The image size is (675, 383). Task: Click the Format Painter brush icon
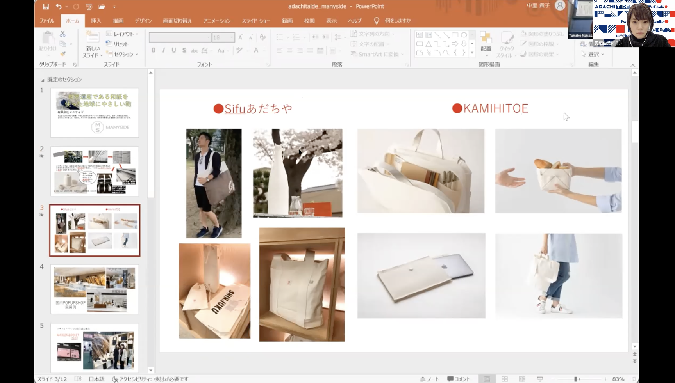click(62, 54)
